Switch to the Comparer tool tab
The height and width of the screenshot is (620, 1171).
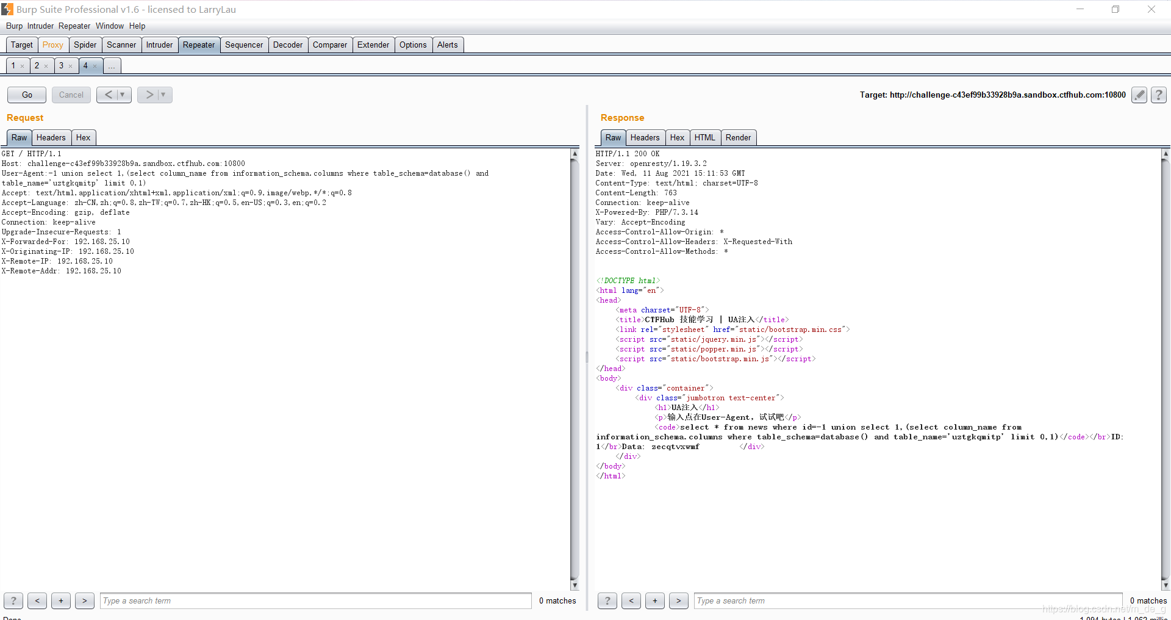pyautogui.click(x=330, y=45)
